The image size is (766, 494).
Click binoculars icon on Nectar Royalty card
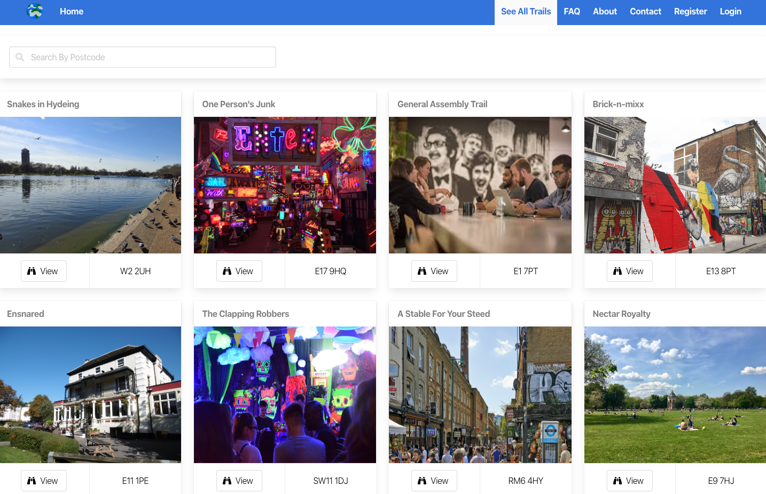[618, 481]
